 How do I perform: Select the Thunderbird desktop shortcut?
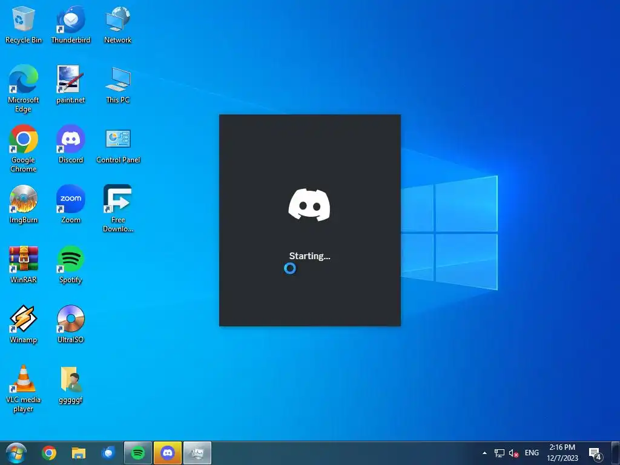pyautogui.click(x=71, y=24)
